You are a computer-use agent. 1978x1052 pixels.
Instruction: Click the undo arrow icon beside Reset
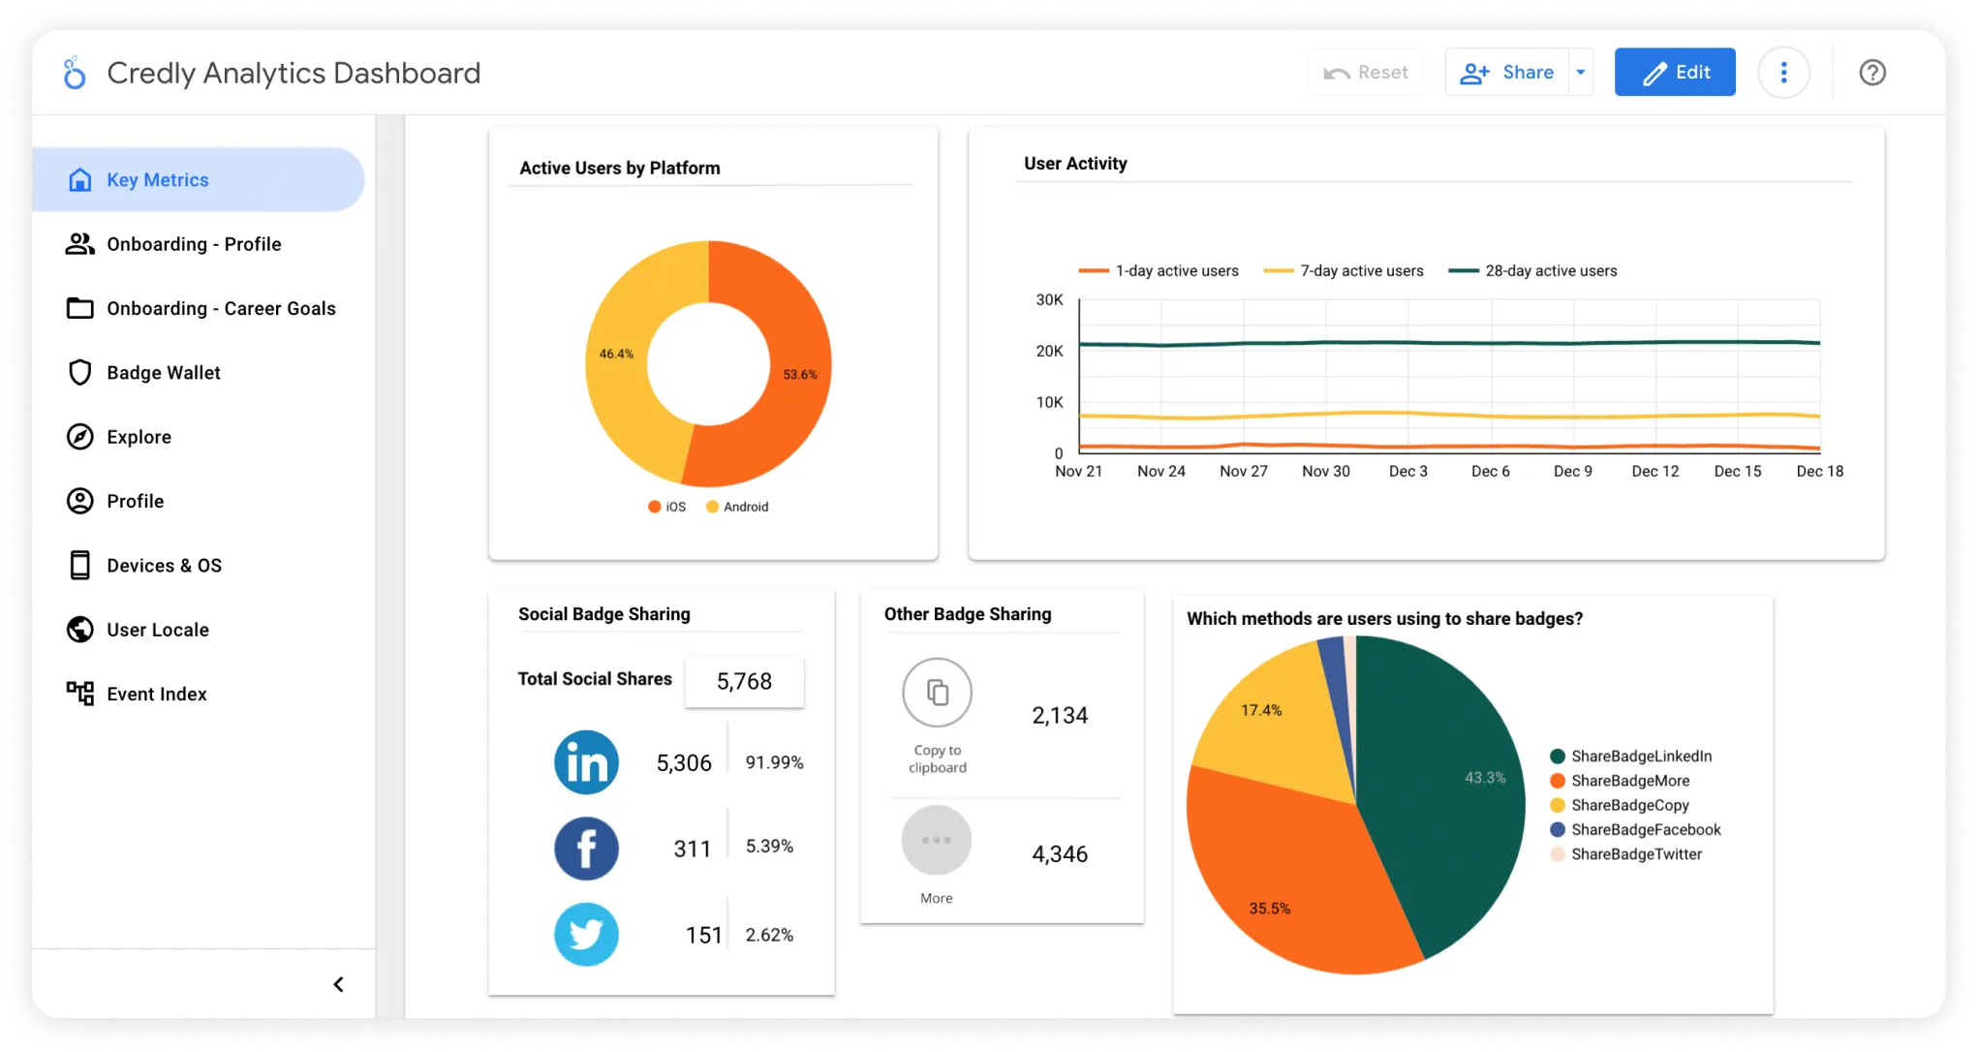(1337, 74)
